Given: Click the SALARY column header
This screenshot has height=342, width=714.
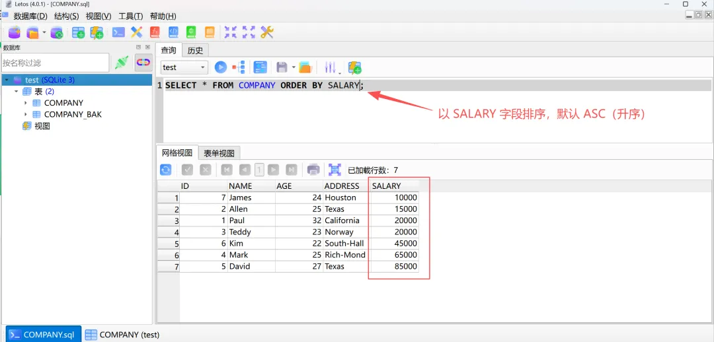Looking at the screenshot, I should coord(395,186).
